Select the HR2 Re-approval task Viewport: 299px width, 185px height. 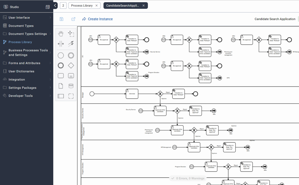(177, 40)
